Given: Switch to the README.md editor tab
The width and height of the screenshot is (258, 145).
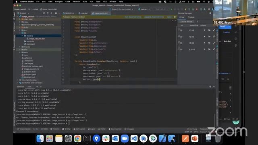Looking at the screenshot, I should 69,13.
